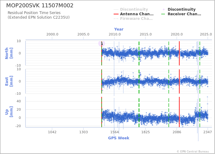Toggle the Receiver Change legend entry
Screen dimensions: 215x154
coord(181,14)
